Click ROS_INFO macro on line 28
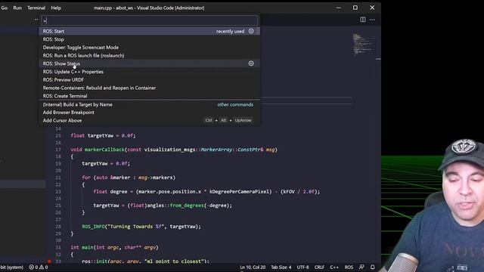This screenshot has height=272, width=484. pos(93,227)
